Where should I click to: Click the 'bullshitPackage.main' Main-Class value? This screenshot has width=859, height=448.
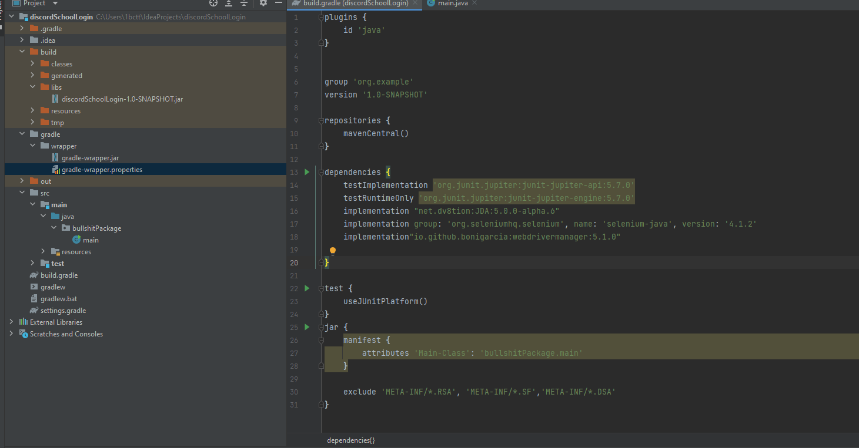pos(532,353)
